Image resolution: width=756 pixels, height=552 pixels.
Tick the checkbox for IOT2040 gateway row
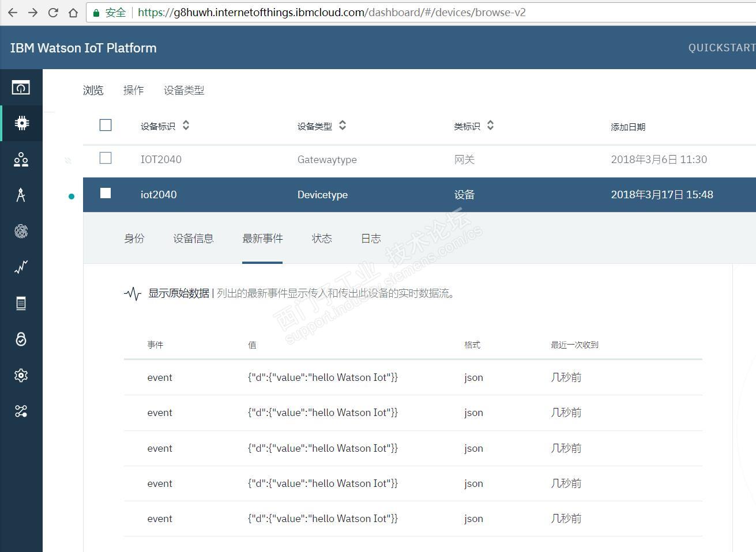pos(106,158)
